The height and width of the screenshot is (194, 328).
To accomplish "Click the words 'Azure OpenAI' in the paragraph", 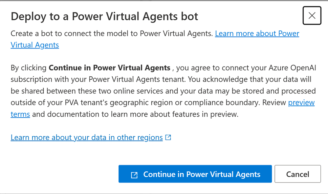I will click(292, 68).
